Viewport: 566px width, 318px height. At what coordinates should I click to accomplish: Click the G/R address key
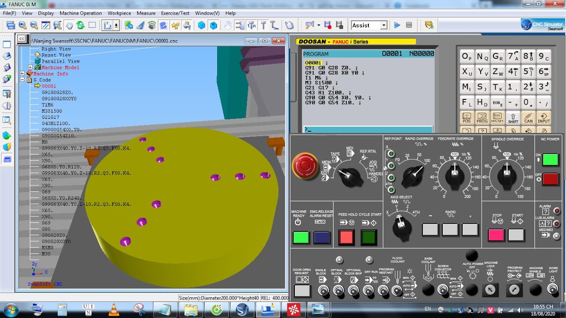[497, 57]
